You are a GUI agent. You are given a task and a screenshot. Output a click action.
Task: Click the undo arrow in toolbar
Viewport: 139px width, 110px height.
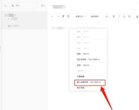pyautogui.click(x=53, y=16)
